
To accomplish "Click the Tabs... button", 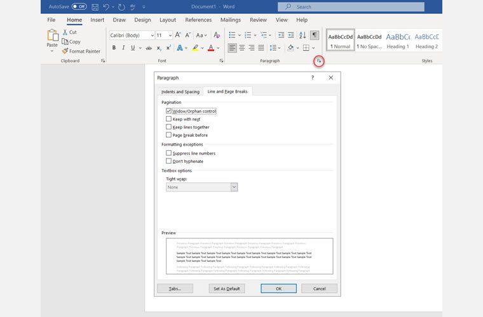I will pyautogui.click(x=175, y=288).
